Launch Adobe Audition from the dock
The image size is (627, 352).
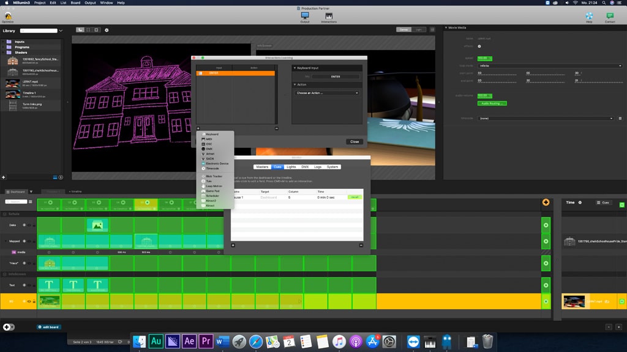[x=156, y=341]
